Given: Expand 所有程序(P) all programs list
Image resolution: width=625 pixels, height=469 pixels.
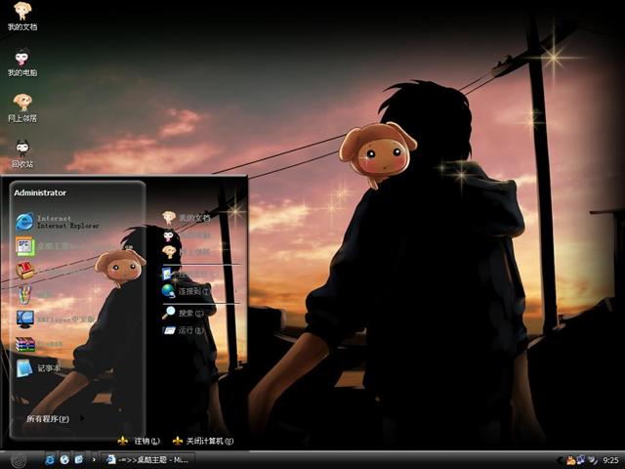Looking at the screenshot, I should (x=55, y=419).
